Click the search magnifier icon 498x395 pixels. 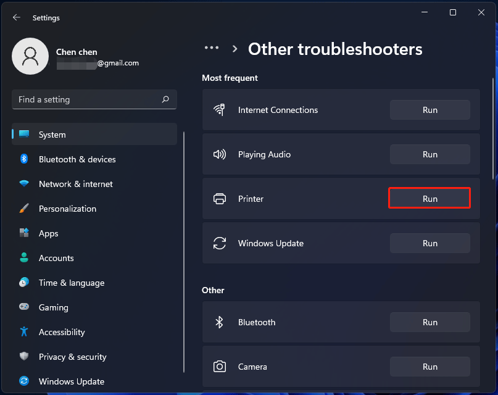point(165,99)
